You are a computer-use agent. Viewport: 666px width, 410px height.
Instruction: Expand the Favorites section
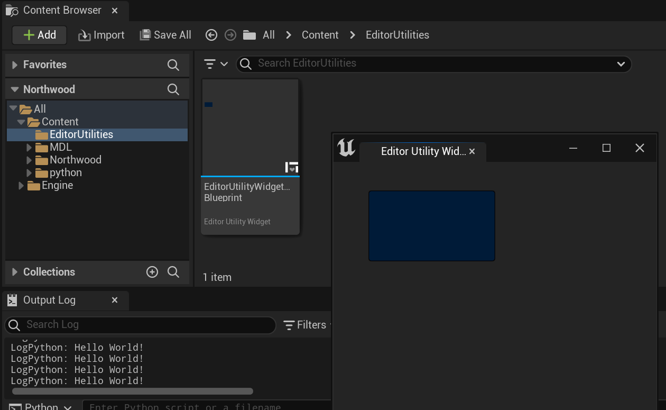coord(14,65)
